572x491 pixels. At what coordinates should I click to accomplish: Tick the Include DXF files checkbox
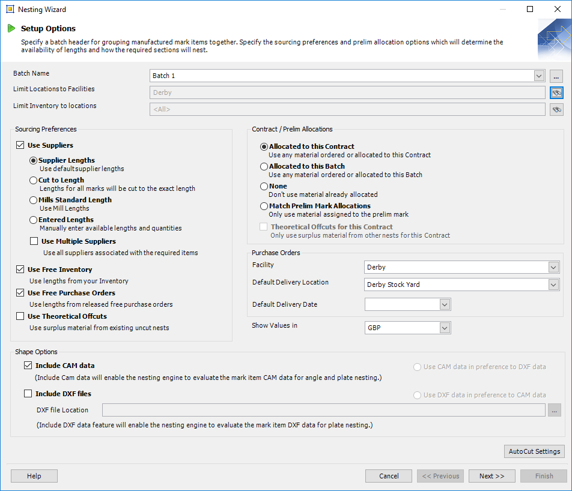coord(28,394)
